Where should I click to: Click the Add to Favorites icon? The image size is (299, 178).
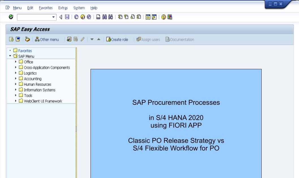pos(27,39)
